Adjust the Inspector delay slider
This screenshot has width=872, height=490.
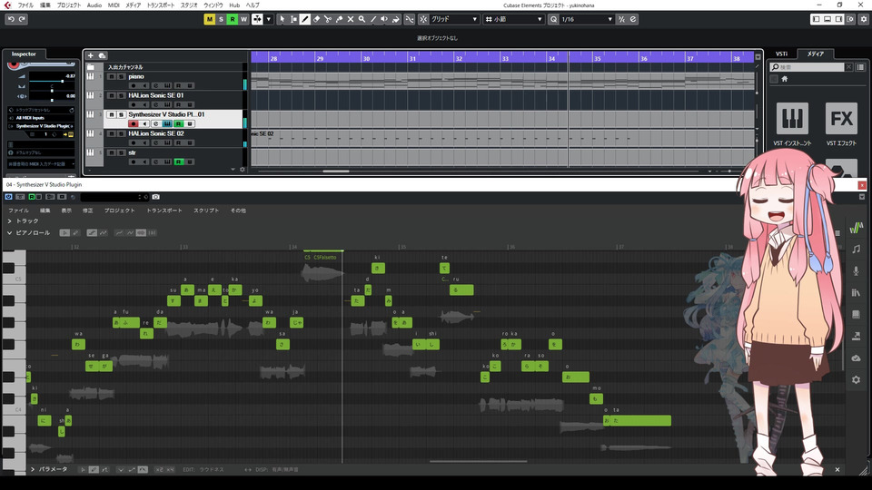click(x=52, y=100)
